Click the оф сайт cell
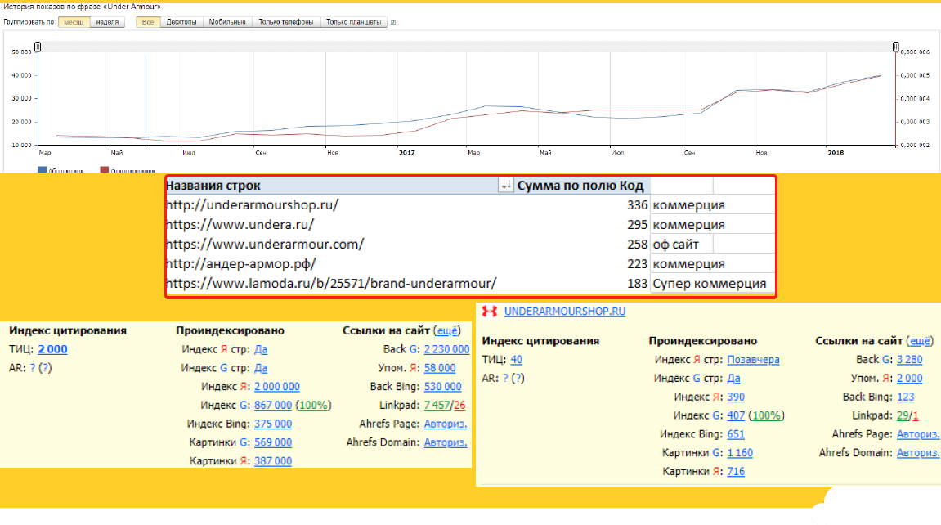The width and height of the screenshot is (941, 525). pos(682,245)
